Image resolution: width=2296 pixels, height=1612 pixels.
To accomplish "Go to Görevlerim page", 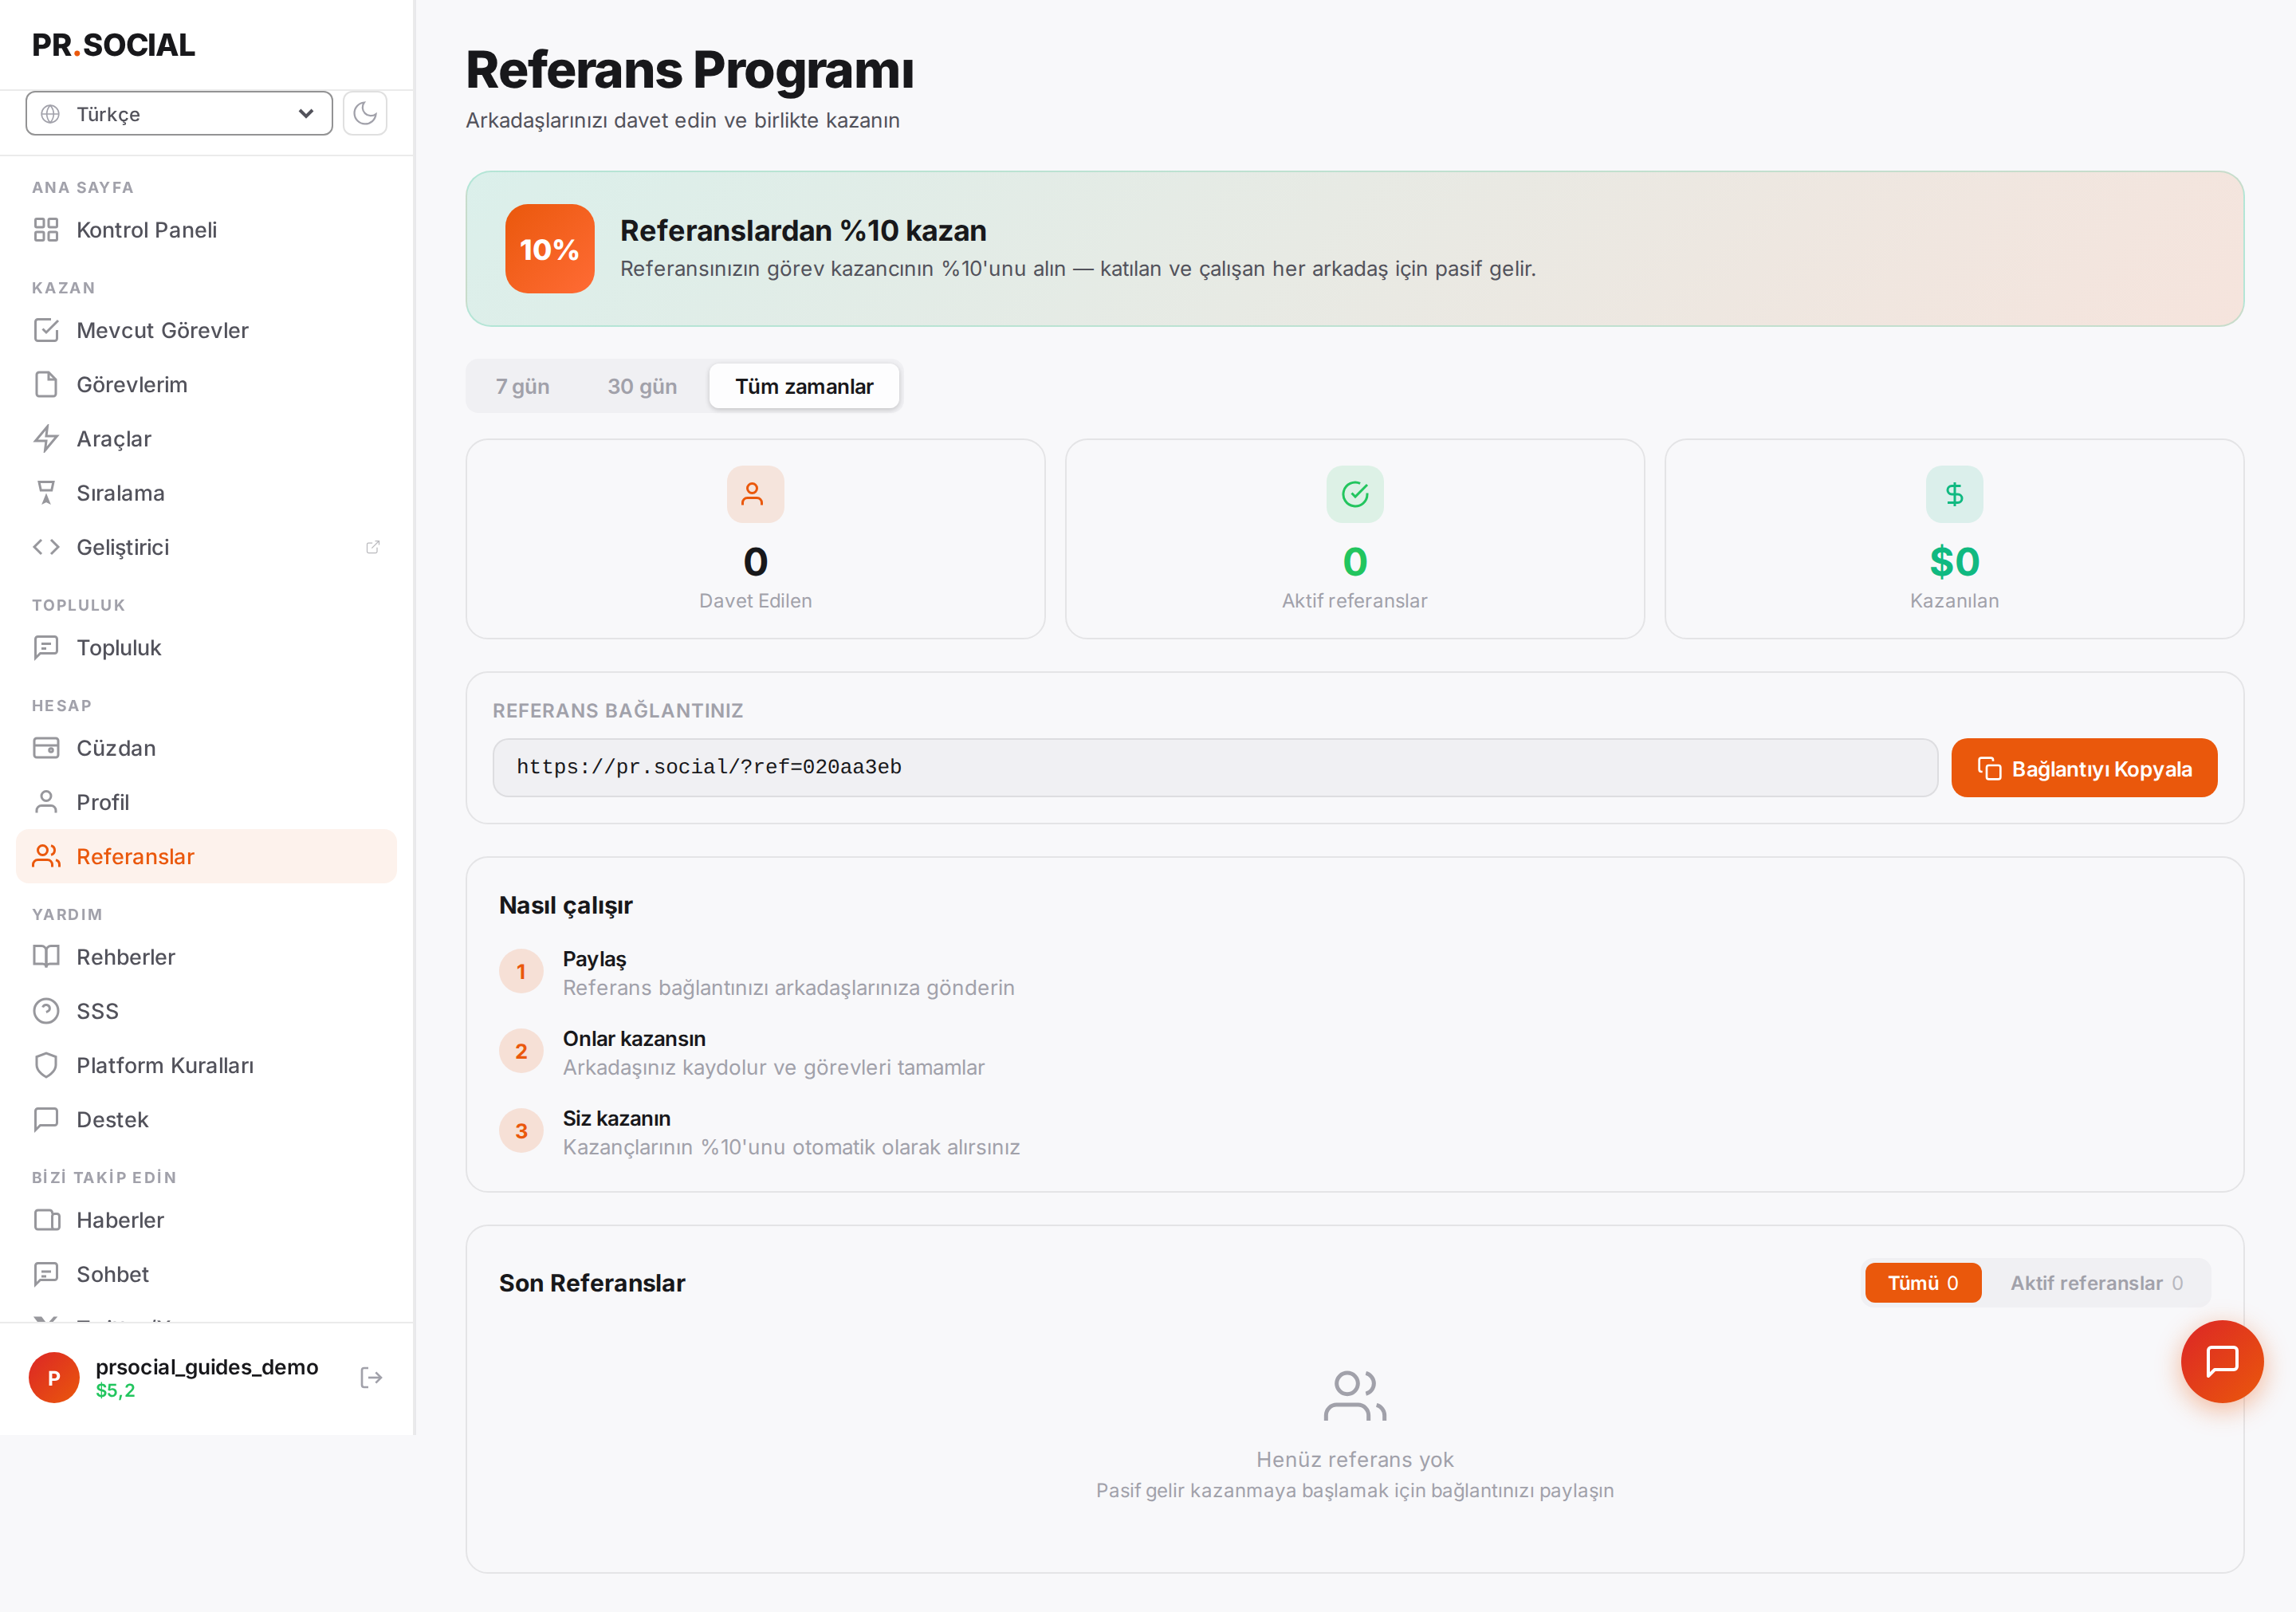I will [207, 384].
